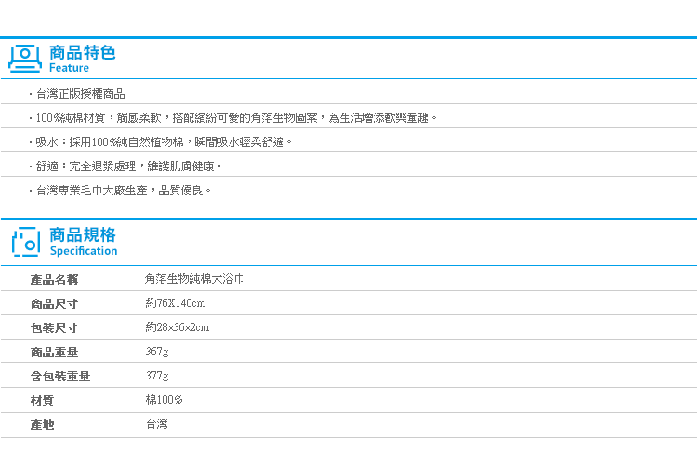Click the 棉100% material value
Viewport: 697px width, 466px height.
pyautogui.click(x=164, y=400)
